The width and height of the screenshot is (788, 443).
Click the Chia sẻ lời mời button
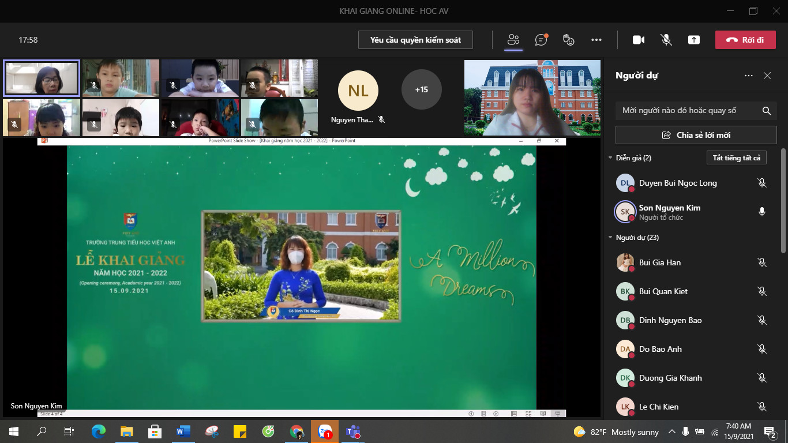[696, 135]
